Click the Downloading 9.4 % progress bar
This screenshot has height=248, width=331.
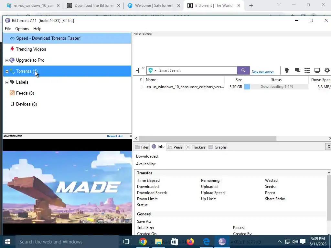point(276,87)
